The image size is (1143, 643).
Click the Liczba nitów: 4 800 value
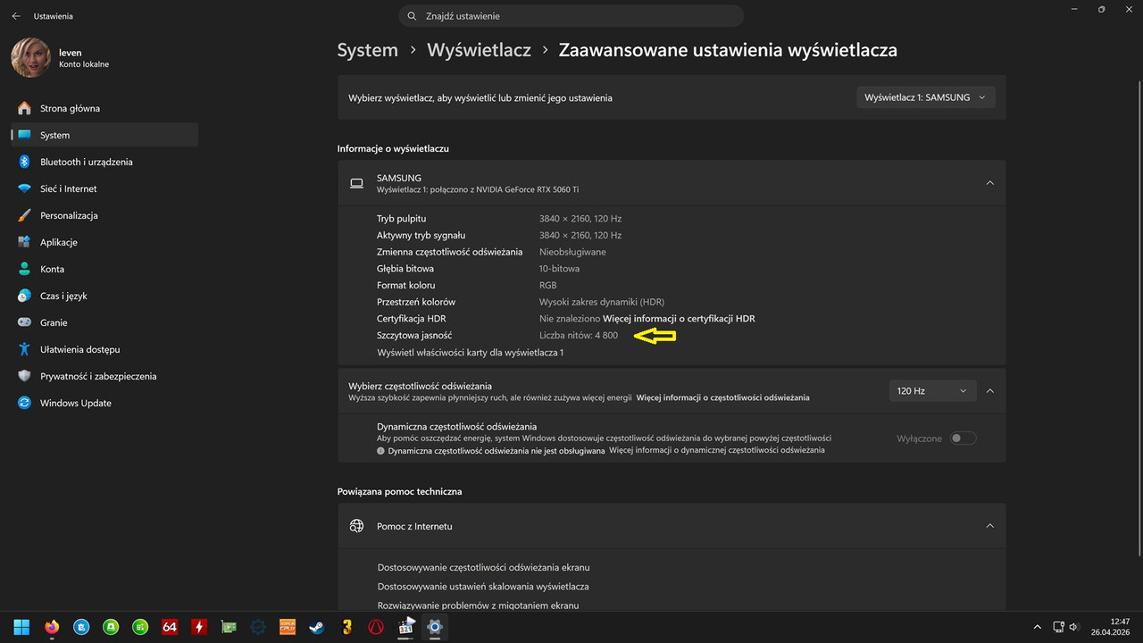click(x=579, y=336)
